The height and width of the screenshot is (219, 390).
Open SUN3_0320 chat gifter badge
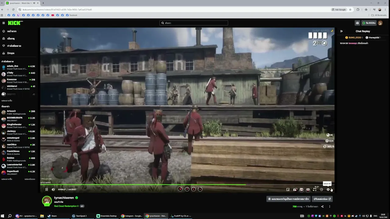pyautogui.click(x=354, y=37)
